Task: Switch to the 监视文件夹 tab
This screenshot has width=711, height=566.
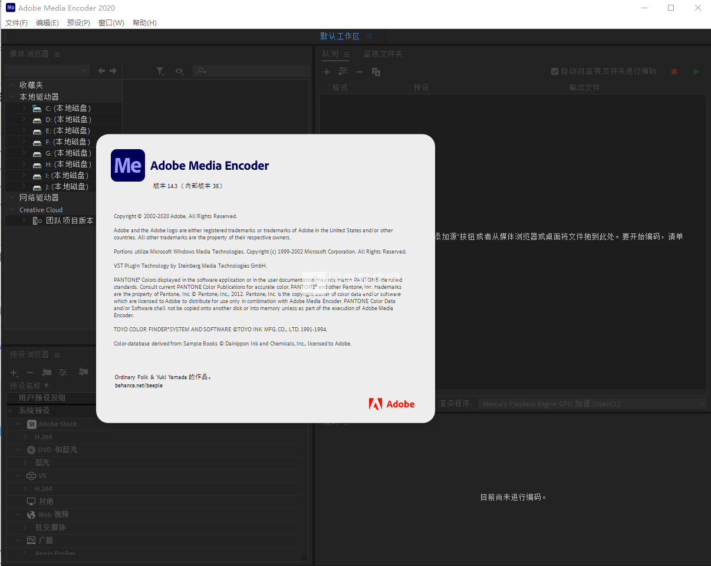Action: tap(383, 54)
